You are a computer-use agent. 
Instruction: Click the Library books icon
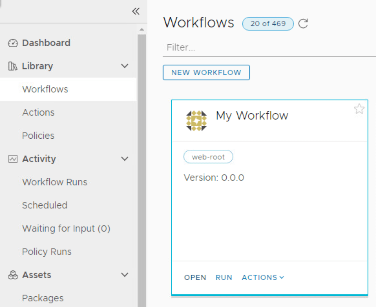[x=13, y=66]
